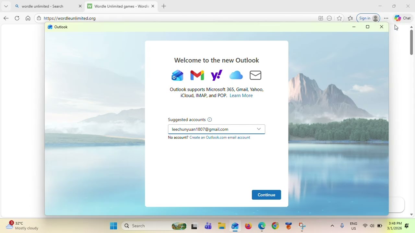Expand the Suggested accounts dropdown

pyautogui.click(x=259, y=129)
